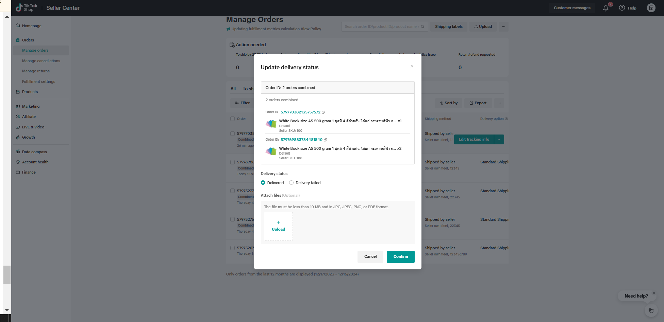This screenshot has height=322, width=664.
Task: Go to Fulfillment settings in sidebar
Action: [x=38, y=82]
